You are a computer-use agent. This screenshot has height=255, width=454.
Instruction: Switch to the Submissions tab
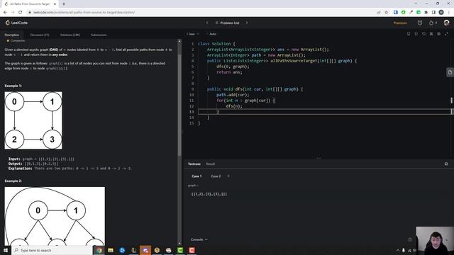(99, 35)
